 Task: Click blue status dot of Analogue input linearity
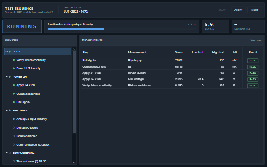click(x=14, y=119)
